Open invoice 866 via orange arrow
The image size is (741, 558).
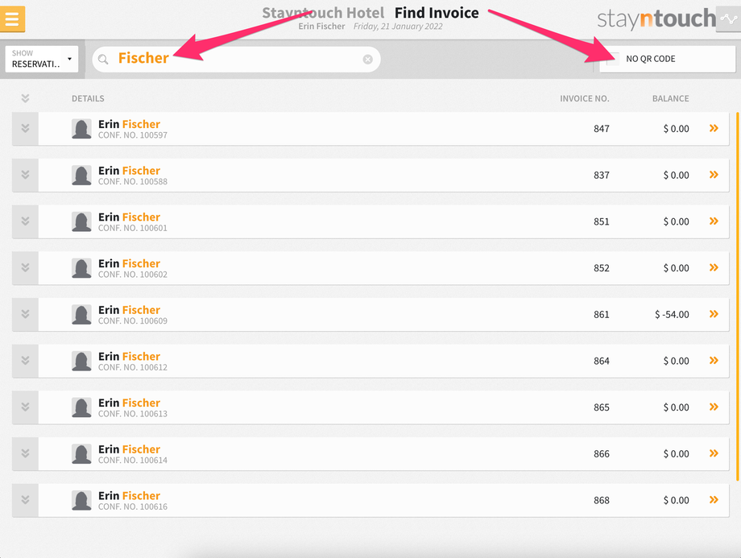tap(714, 453)
